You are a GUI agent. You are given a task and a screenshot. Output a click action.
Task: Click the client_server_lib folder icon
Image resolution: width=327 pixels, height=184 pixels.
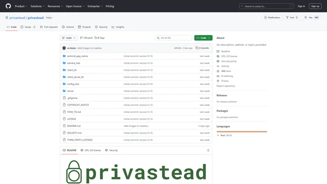tap(64, 77)
